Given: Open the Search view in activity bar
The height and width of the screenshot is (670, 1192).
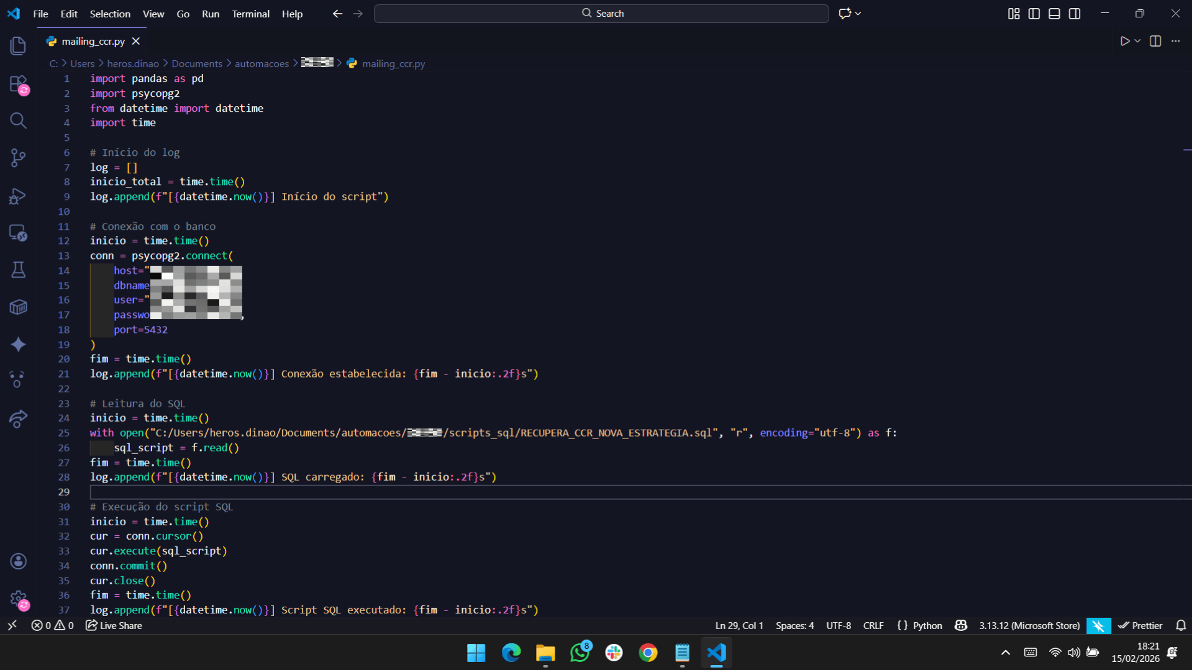Looking at the screenshot, I should point(18,120).
